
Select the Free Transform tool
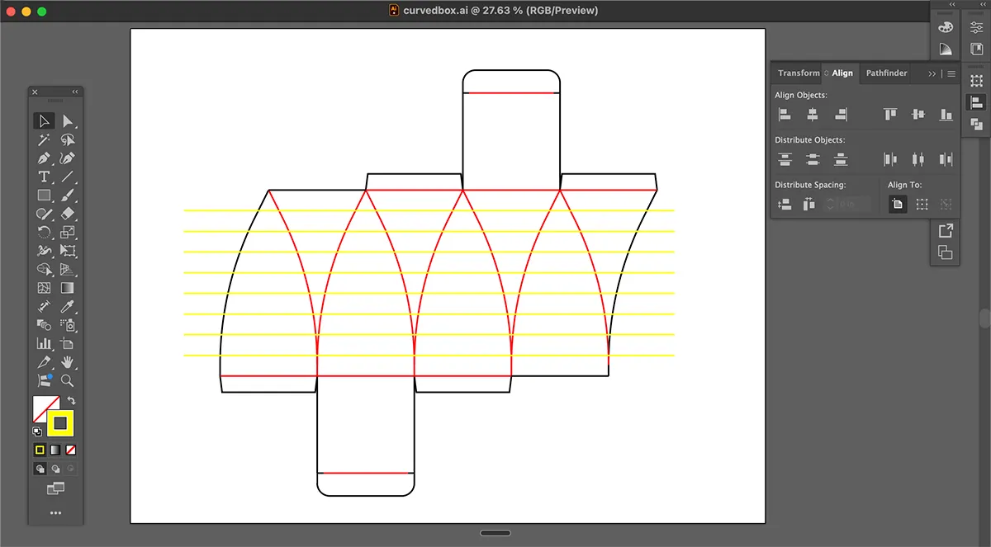click(x=68, y=251)
